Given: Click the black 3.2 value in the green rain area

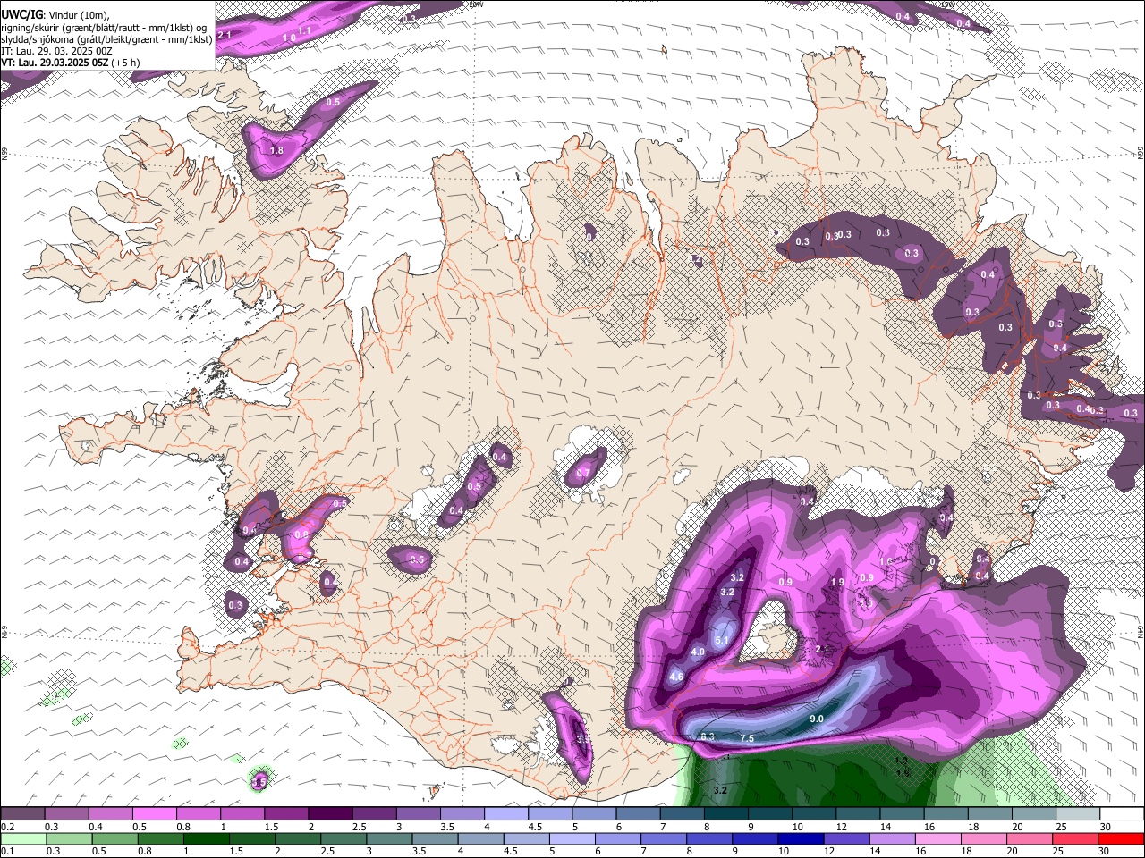Looking at the screenshot, I should point(720,790).
